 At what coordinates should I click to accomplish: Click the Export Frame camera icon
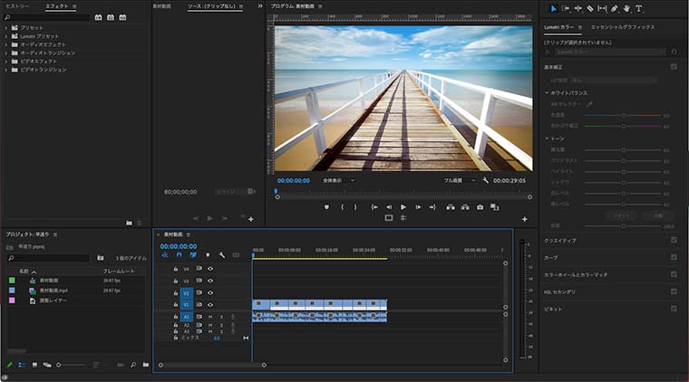tap(480, 207)
